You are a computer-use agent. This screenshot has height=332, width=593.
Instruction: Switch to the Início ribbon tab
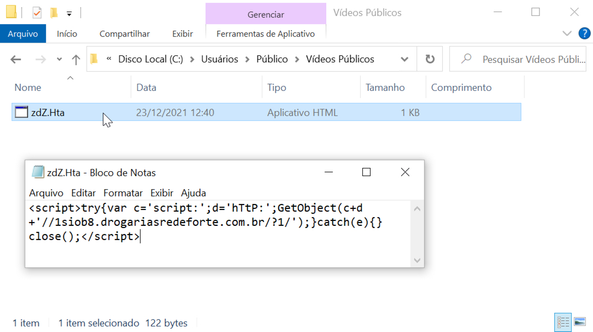tap(67, 34)
